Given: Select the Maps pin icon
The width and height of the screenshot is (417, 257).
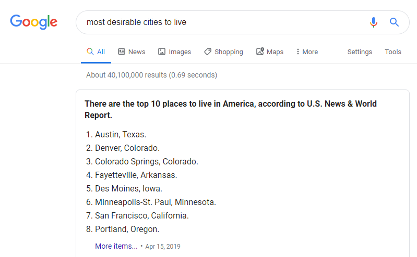Looking at the screenshot, I should coord(260,51).
